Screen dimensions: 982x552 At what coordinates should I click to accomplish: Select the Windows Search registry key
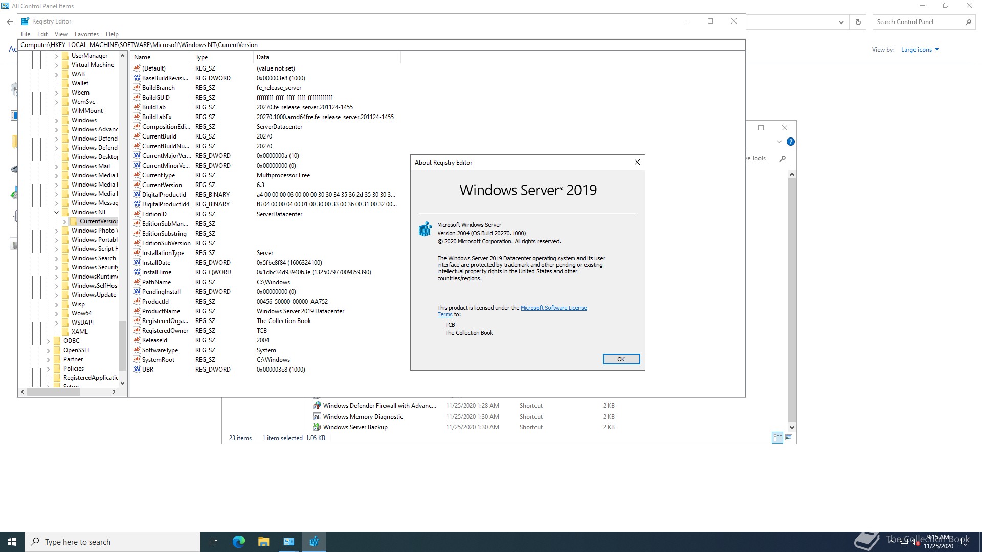[94, 258]
